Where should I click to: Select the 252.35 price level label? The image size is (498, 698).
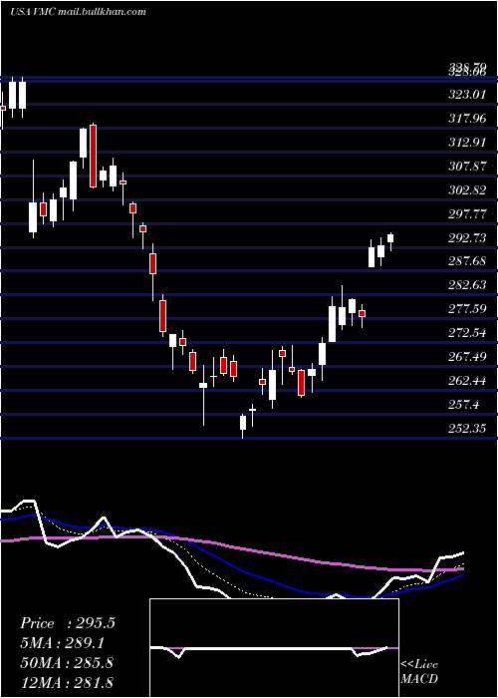tap(466, 429)
